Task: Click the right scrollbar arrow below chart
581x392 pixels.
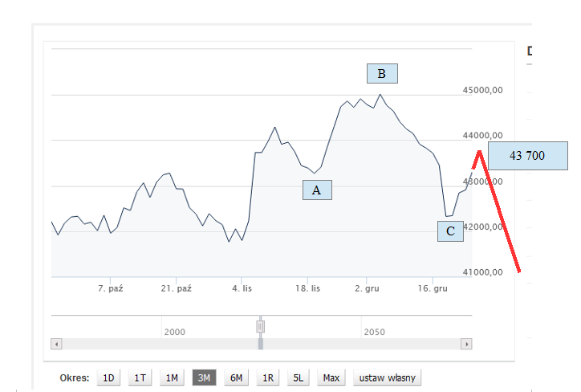Action: click(466, 344)
